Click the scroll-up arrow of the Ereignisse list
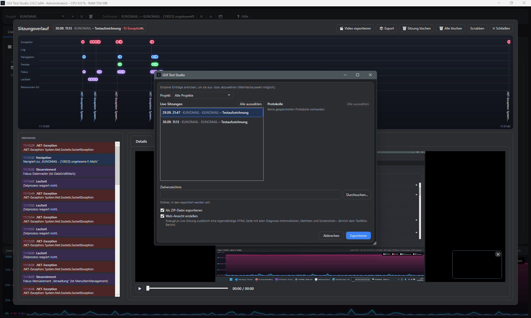Viewport: 531px width, 318px height. (x=117, y=144)
